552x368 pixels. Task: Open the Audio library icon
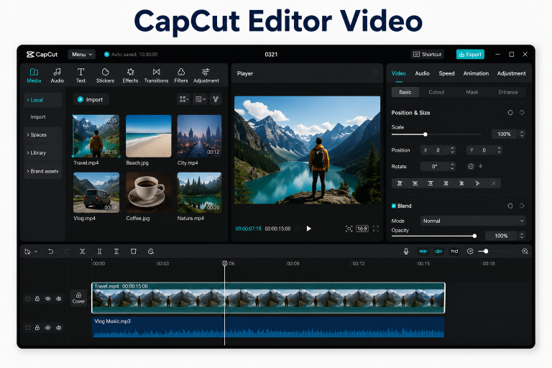point(57,75)
